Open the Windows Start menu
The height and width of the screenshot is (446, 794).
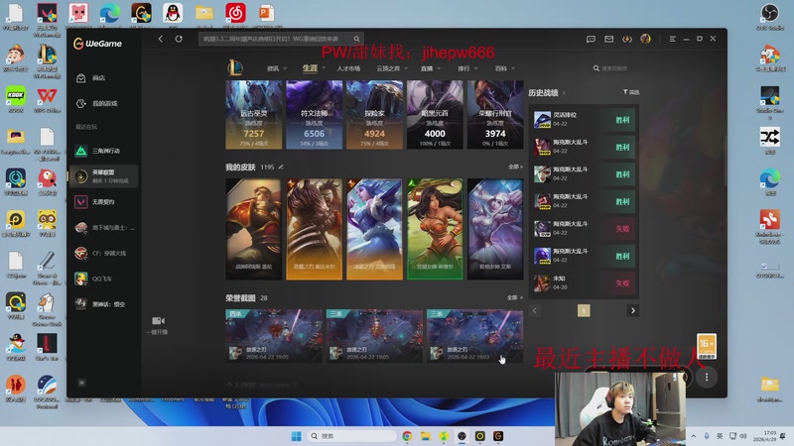(x=296, y=436)
